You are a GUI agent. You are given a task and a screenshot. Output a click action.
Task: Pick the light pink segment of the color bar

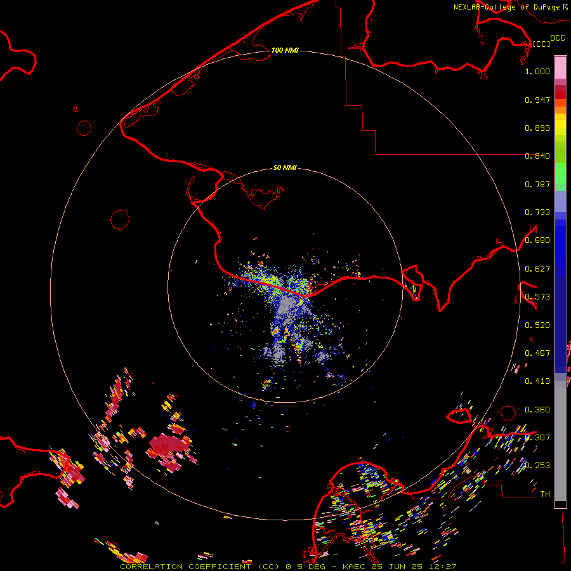click(x=560, y=68)
